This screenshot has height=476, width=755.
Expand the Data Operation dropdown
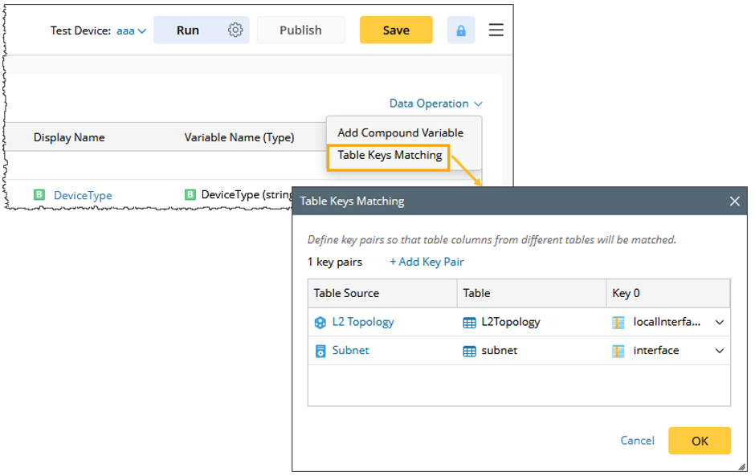coord(435,103)
